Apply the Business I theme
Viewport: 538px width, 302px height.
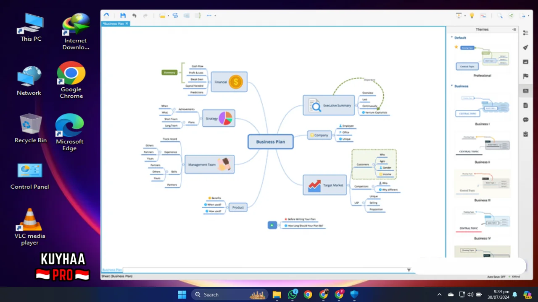tap(483, 107)
